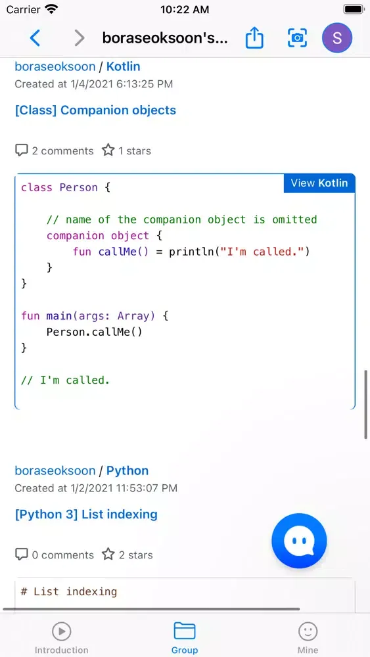Click the 'fun callMe()' code line
The image size is (370, 657).
pyautogui.click(x=191, y=252)
